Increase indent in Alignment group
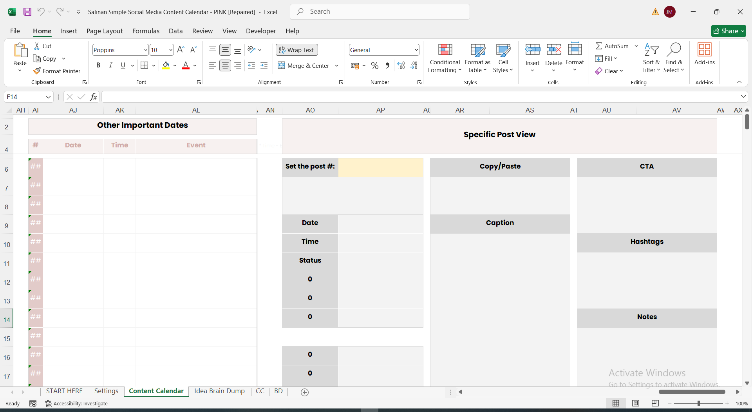The height and width of the screenshot is (412, 752). [x=264, y=65]
